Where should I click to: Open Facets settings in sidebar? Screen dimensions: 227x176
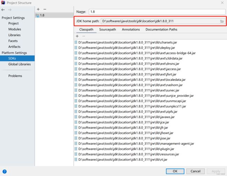[13, 41]
